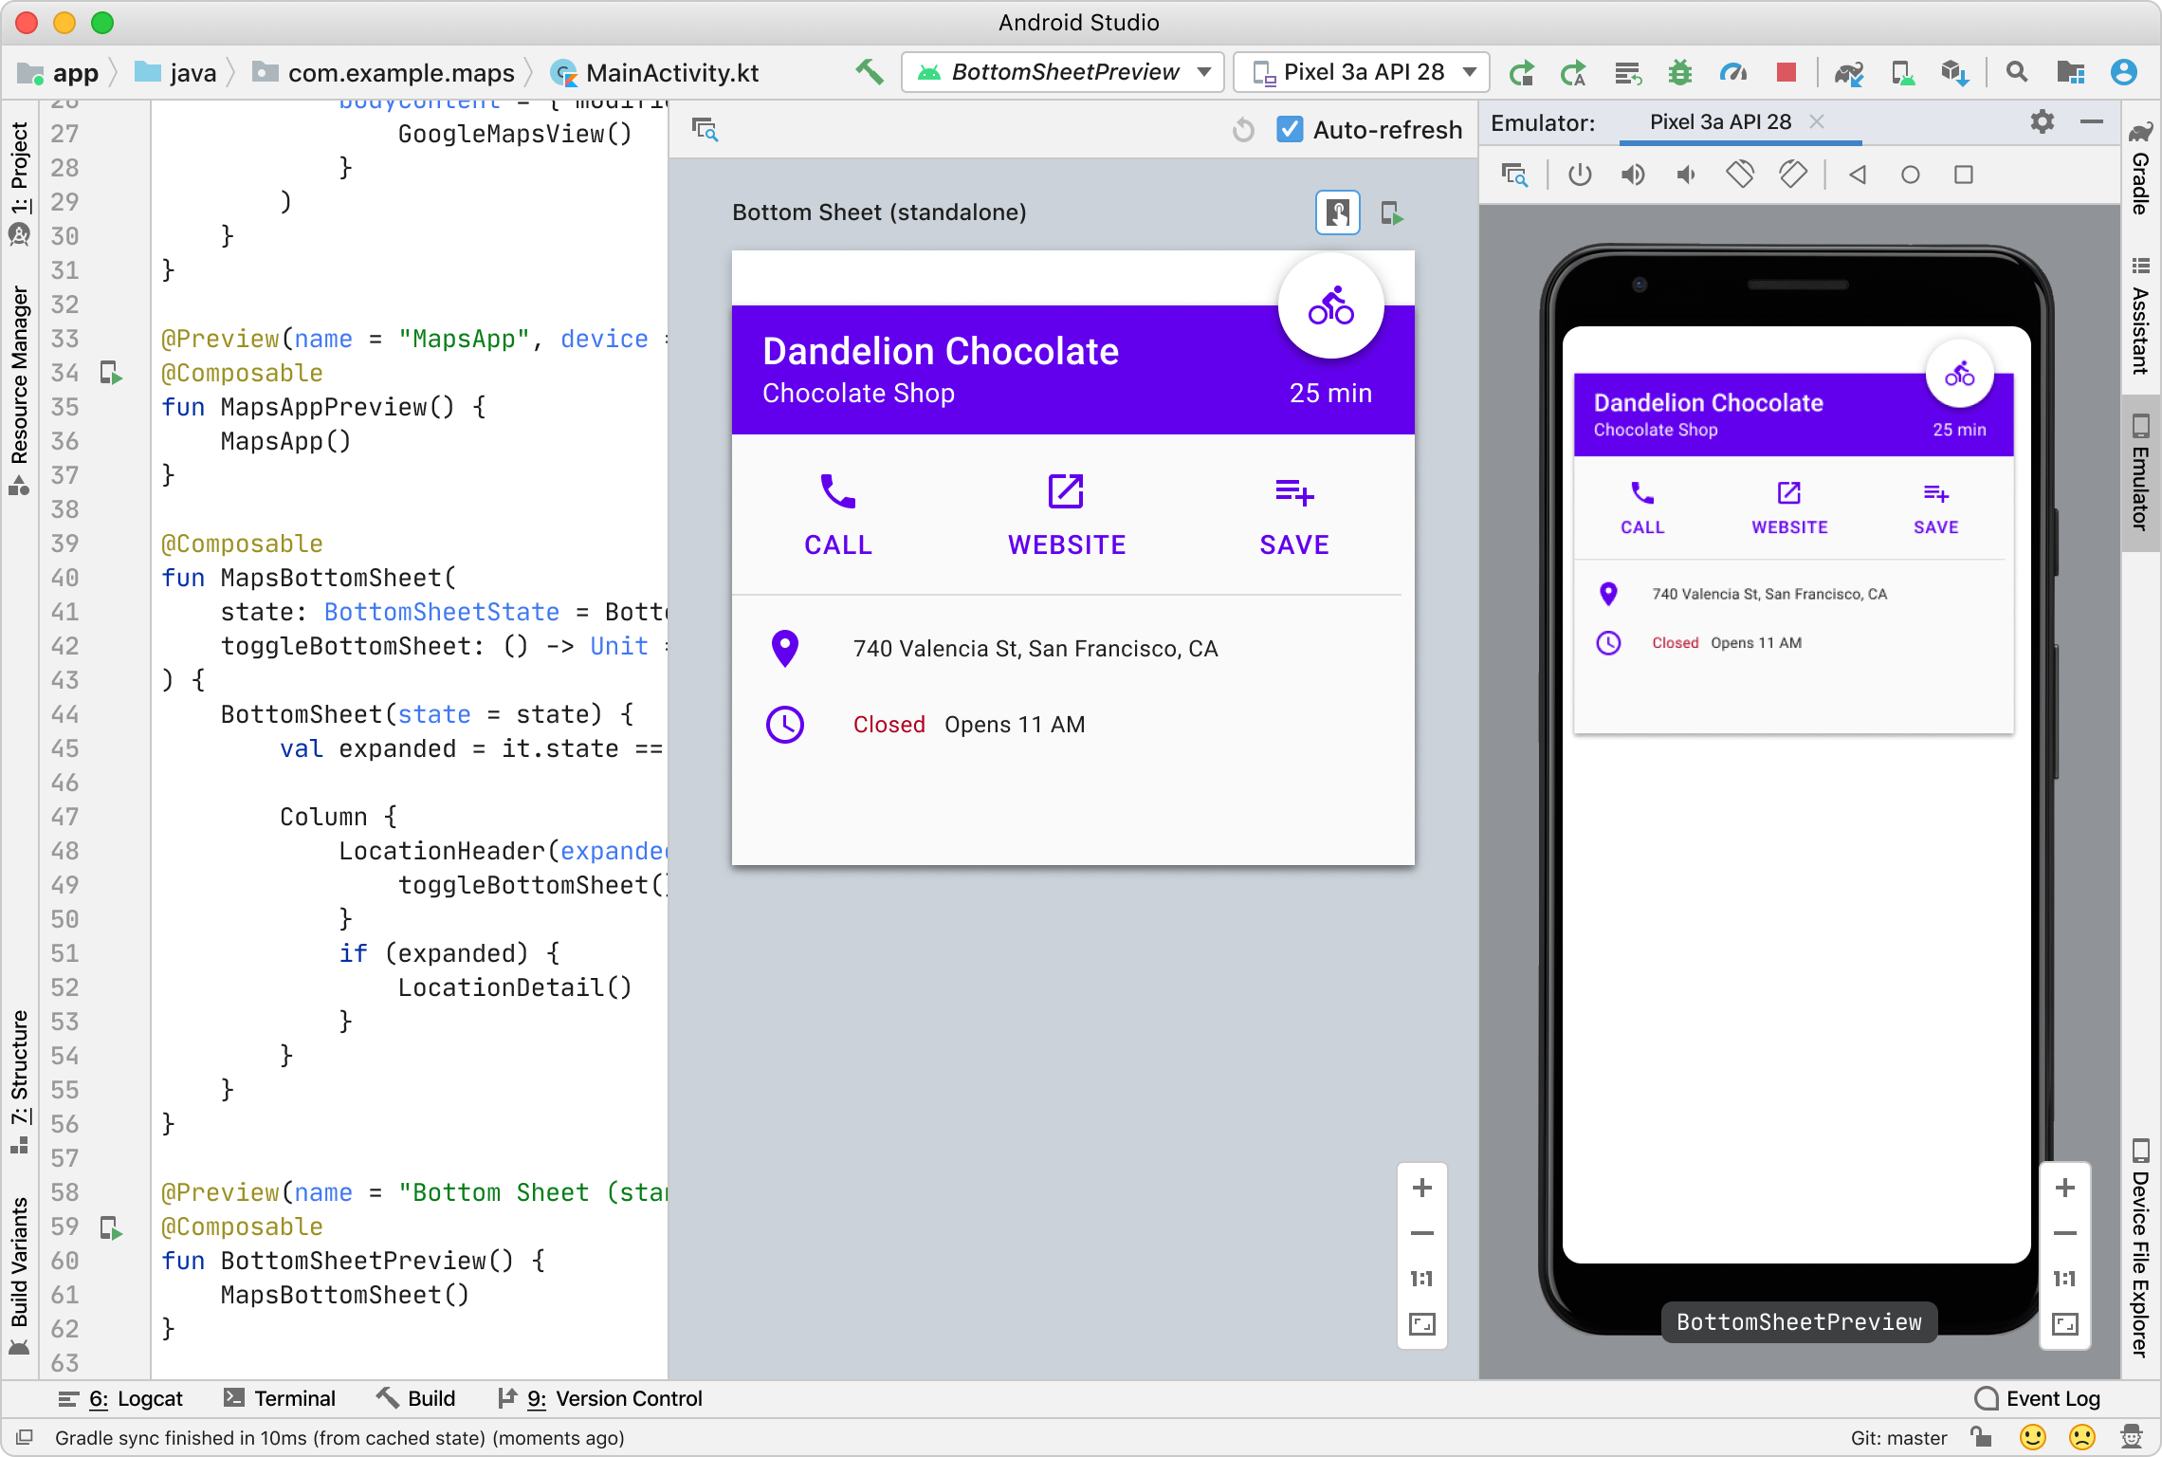Click the preview refresh circular arrow icon

1244,130
